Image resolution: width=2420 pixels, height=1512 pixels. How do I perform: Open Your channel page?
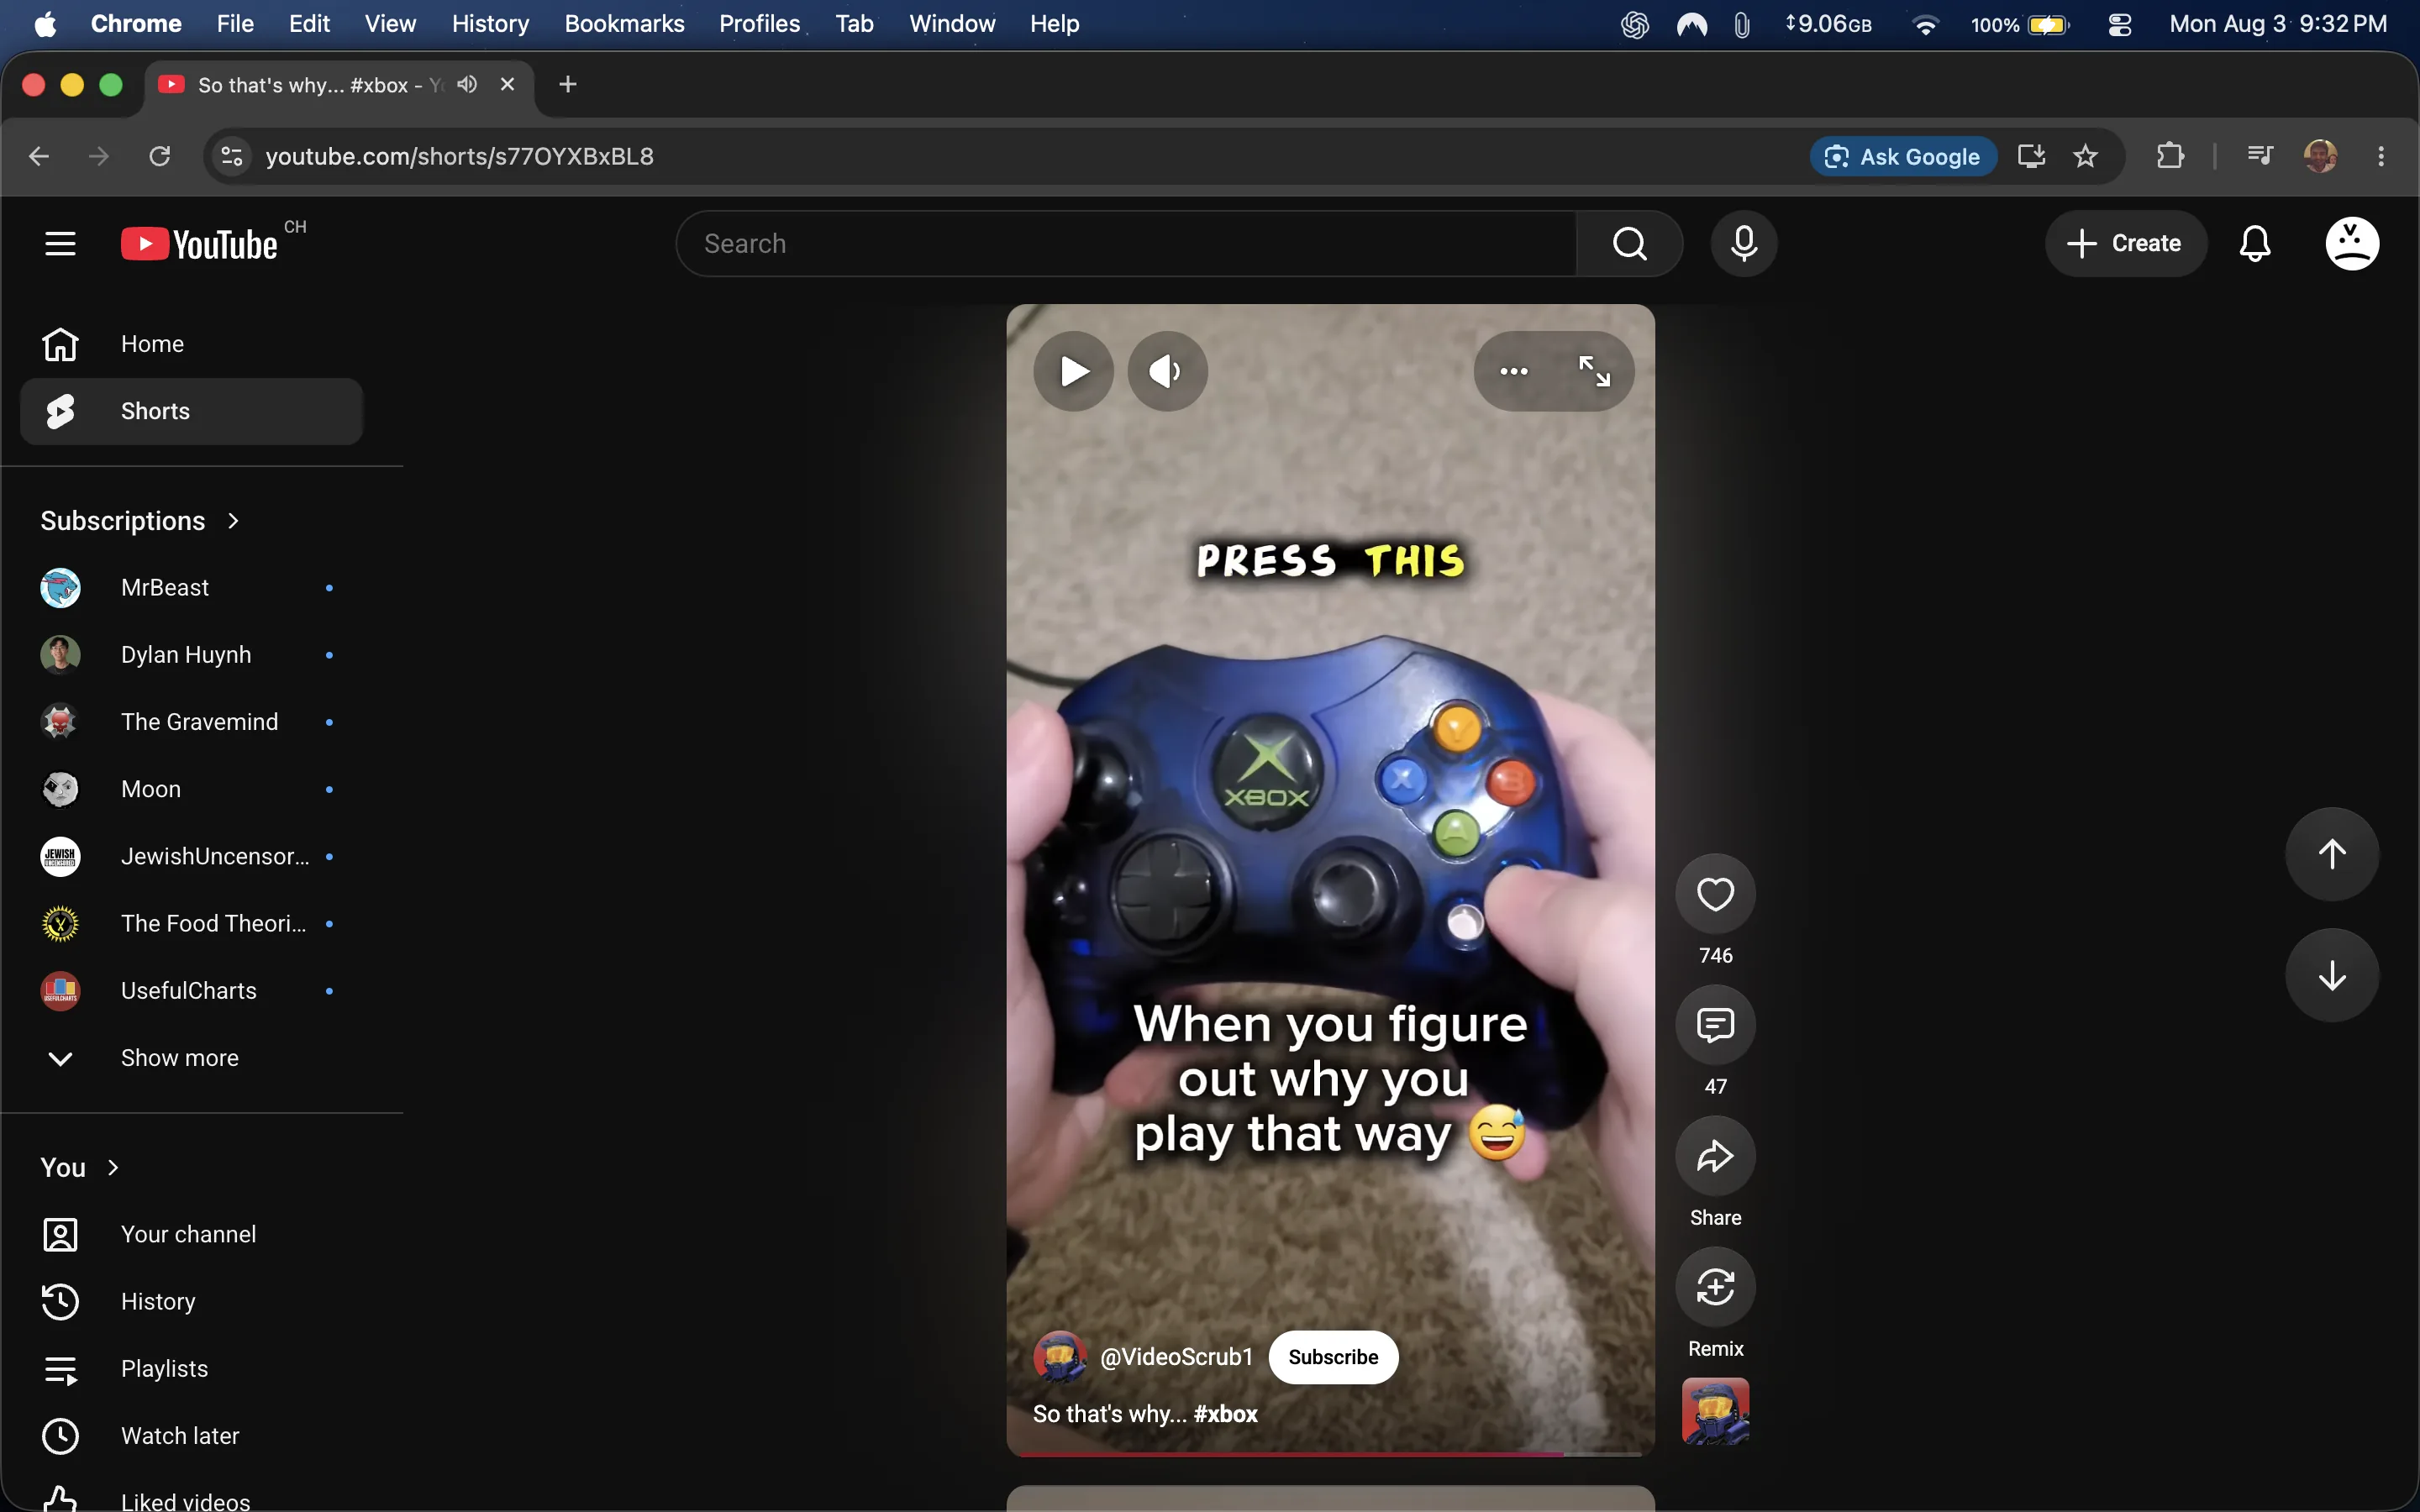(x=191, y=1235)
